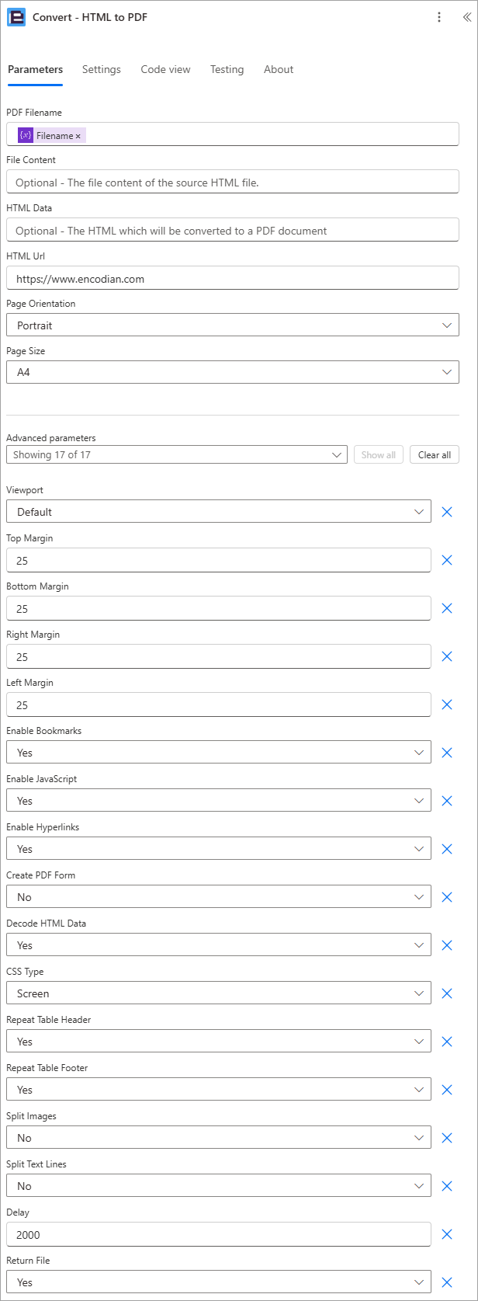Remove the Top Margin parameter
Screen dimensions: 478x1301
(447, 560)
